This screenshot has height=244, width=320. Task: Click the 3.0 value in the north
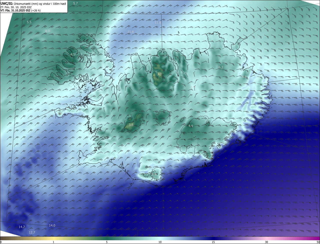(x=159, y=74)
